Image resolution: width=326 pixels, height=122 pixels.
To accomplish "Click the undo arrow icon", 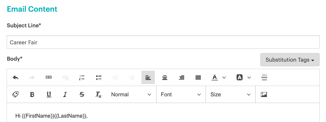I will tap(15, 78).
